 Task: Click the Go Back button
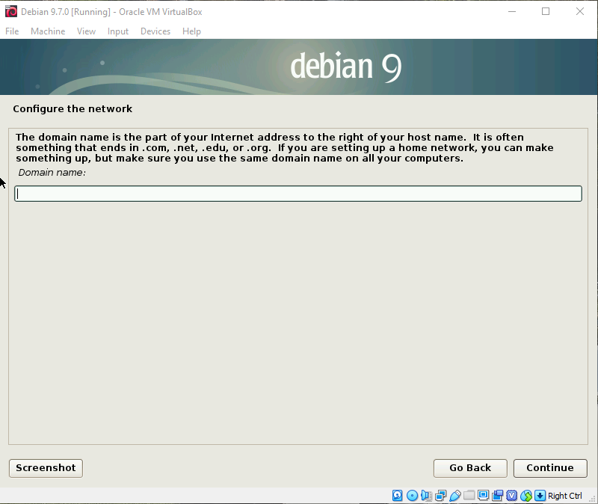(470, 468)
